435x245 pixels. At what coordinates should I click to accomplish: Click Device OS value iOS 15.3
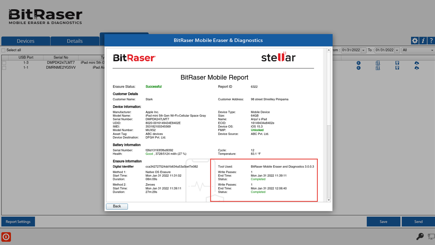pyautogui.click(x=257, y=127)
